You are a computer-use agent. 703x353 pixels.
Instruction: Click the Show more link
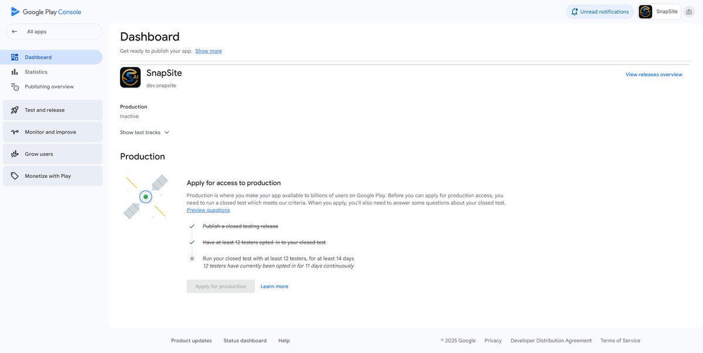coord(209,51)
